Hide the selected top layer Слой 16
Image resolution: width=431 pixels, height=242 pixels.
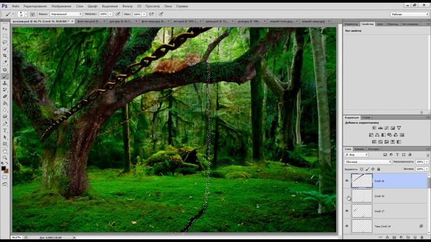[x=347, y=181]
